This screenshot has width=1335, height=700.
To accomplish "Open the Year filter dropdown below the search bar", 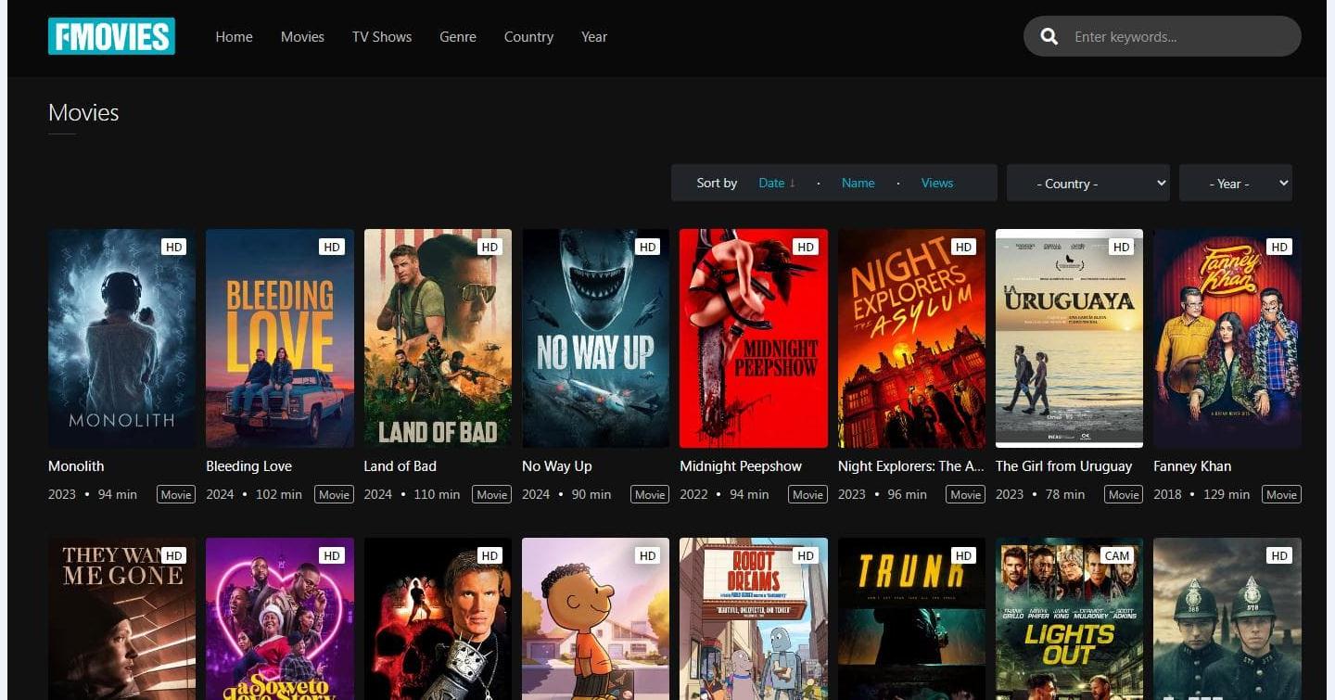I will pyautogui.click(x=1236, y=183).
